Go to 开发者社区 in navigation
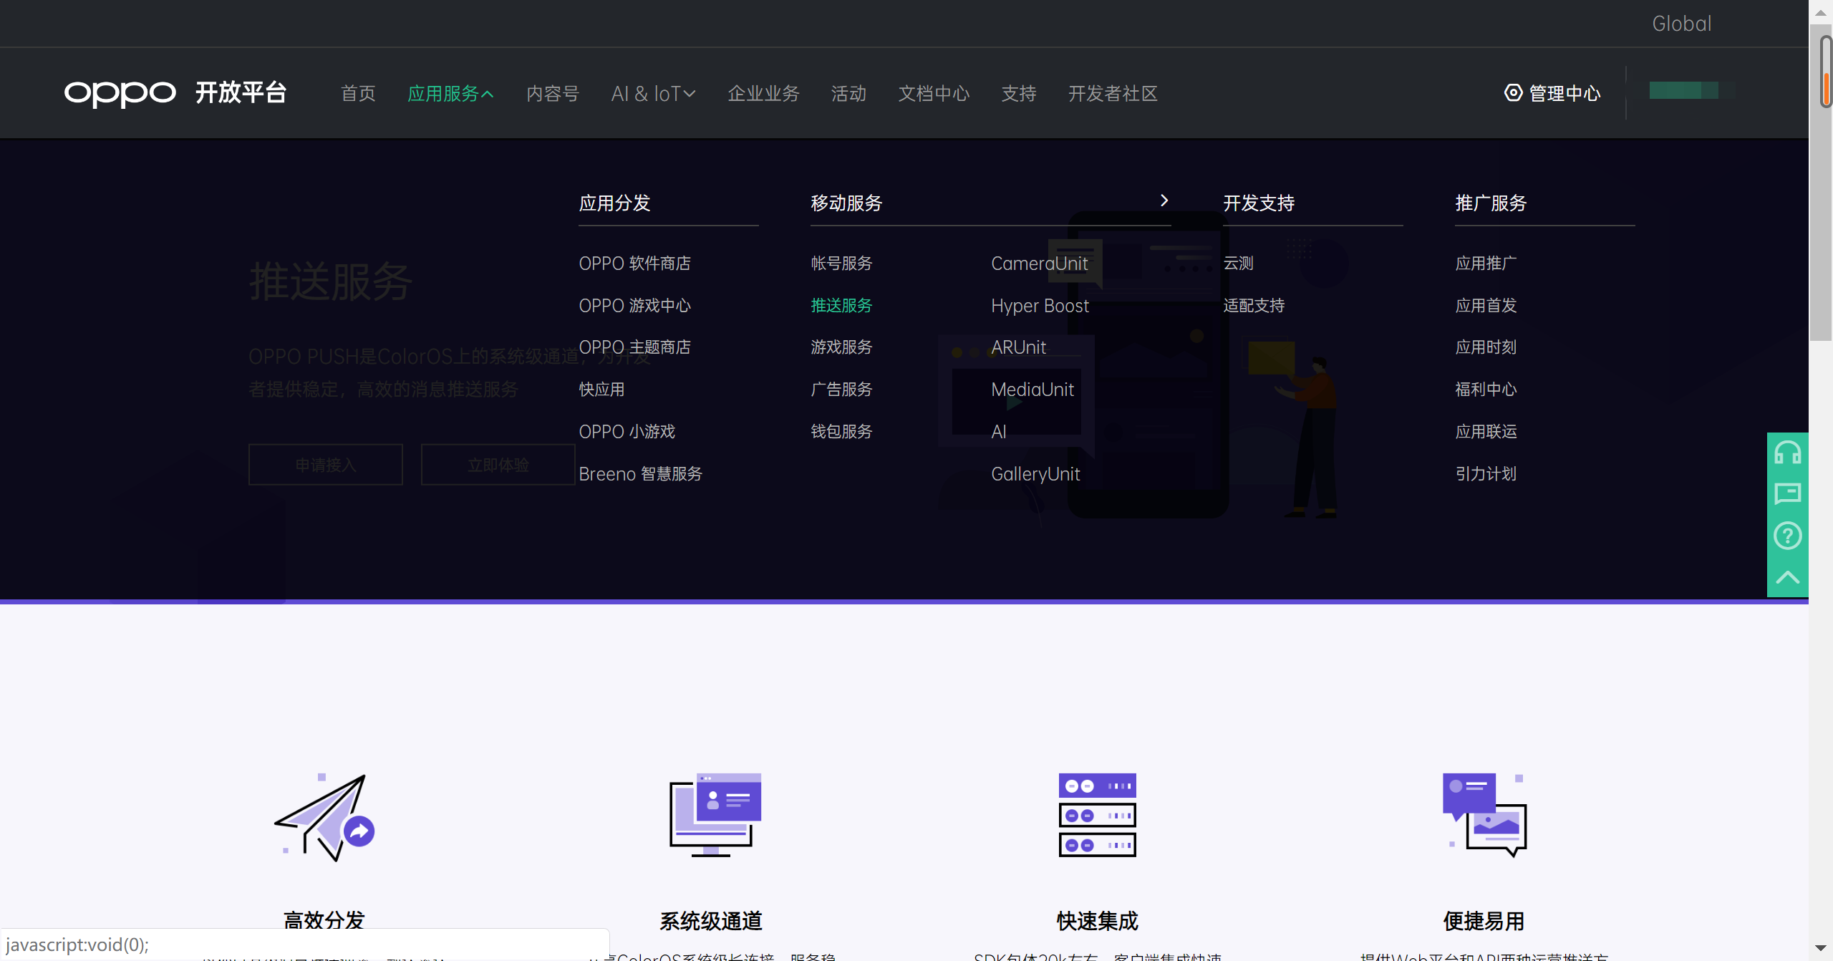Screen dimensions: 1833x961 [x=1113, y=94]
